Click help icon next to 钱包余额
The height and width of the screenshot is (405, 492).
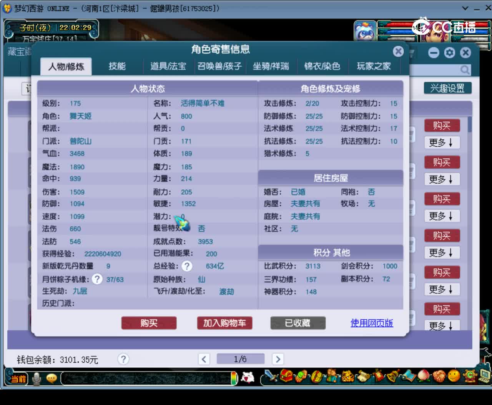click(x=123, y=359)
